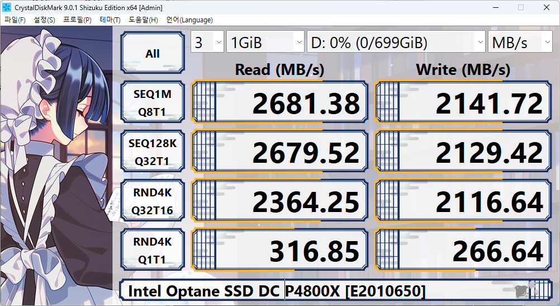Start the SEQ128K Q32T1 test
This screenshot has width=560, height=306.
153,152
